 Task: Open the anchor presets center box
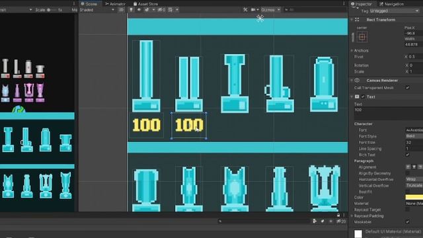[x=362, y=37]
